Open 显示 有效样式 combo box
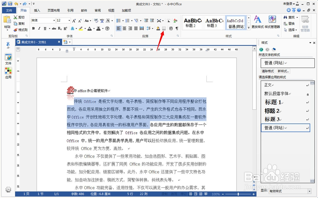This screenshot has width=318, height=198. pyautogui.click(x=290, y=191)
